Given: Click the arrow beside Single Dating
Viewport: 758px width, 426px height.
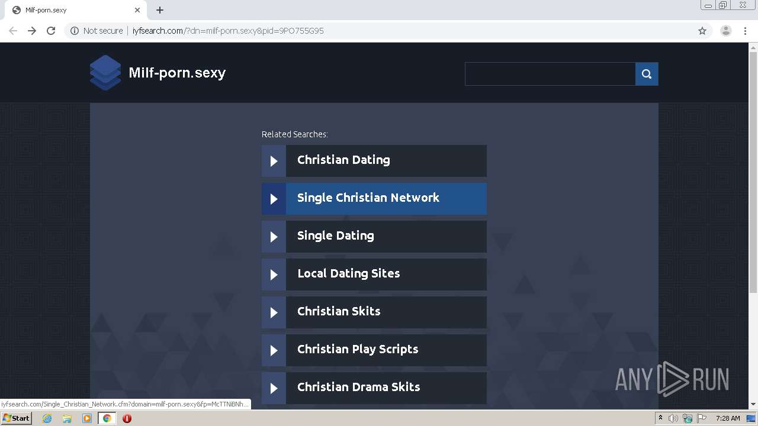Looking at the screenshot, I should point(274,237).
